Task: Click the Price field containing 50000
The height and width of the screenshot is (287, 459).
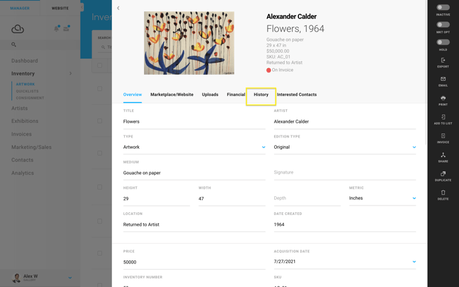Action: [194, 262]
